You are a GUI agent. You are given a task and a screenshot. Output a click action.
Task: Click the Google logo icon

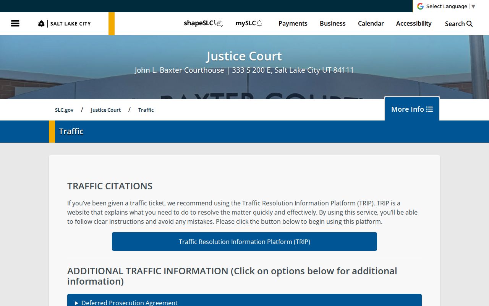[x=420, y=6]
